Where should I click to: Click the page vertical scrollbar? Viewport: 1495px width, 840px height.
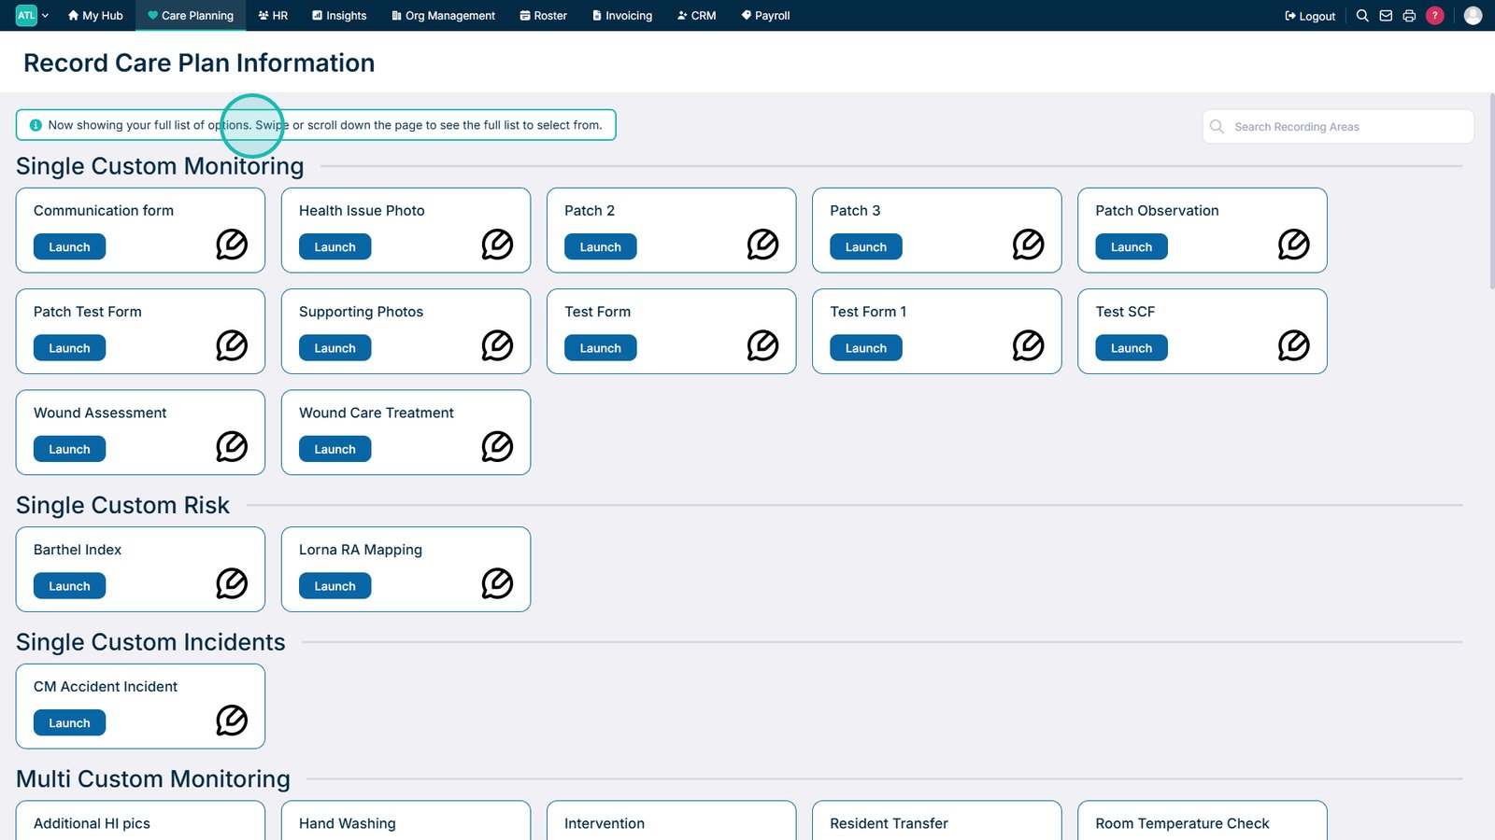(x=1490, y=191)
